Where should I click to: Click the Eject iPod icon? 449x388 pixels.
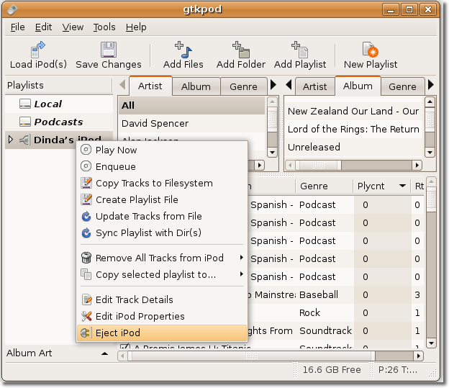point(86,333)
